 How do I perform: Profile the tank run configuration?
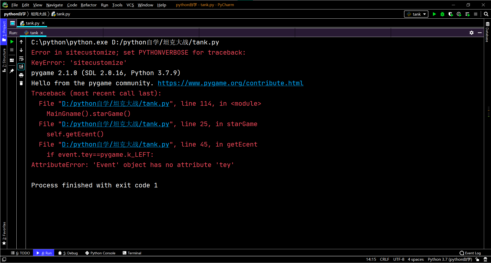pos(459,14)
